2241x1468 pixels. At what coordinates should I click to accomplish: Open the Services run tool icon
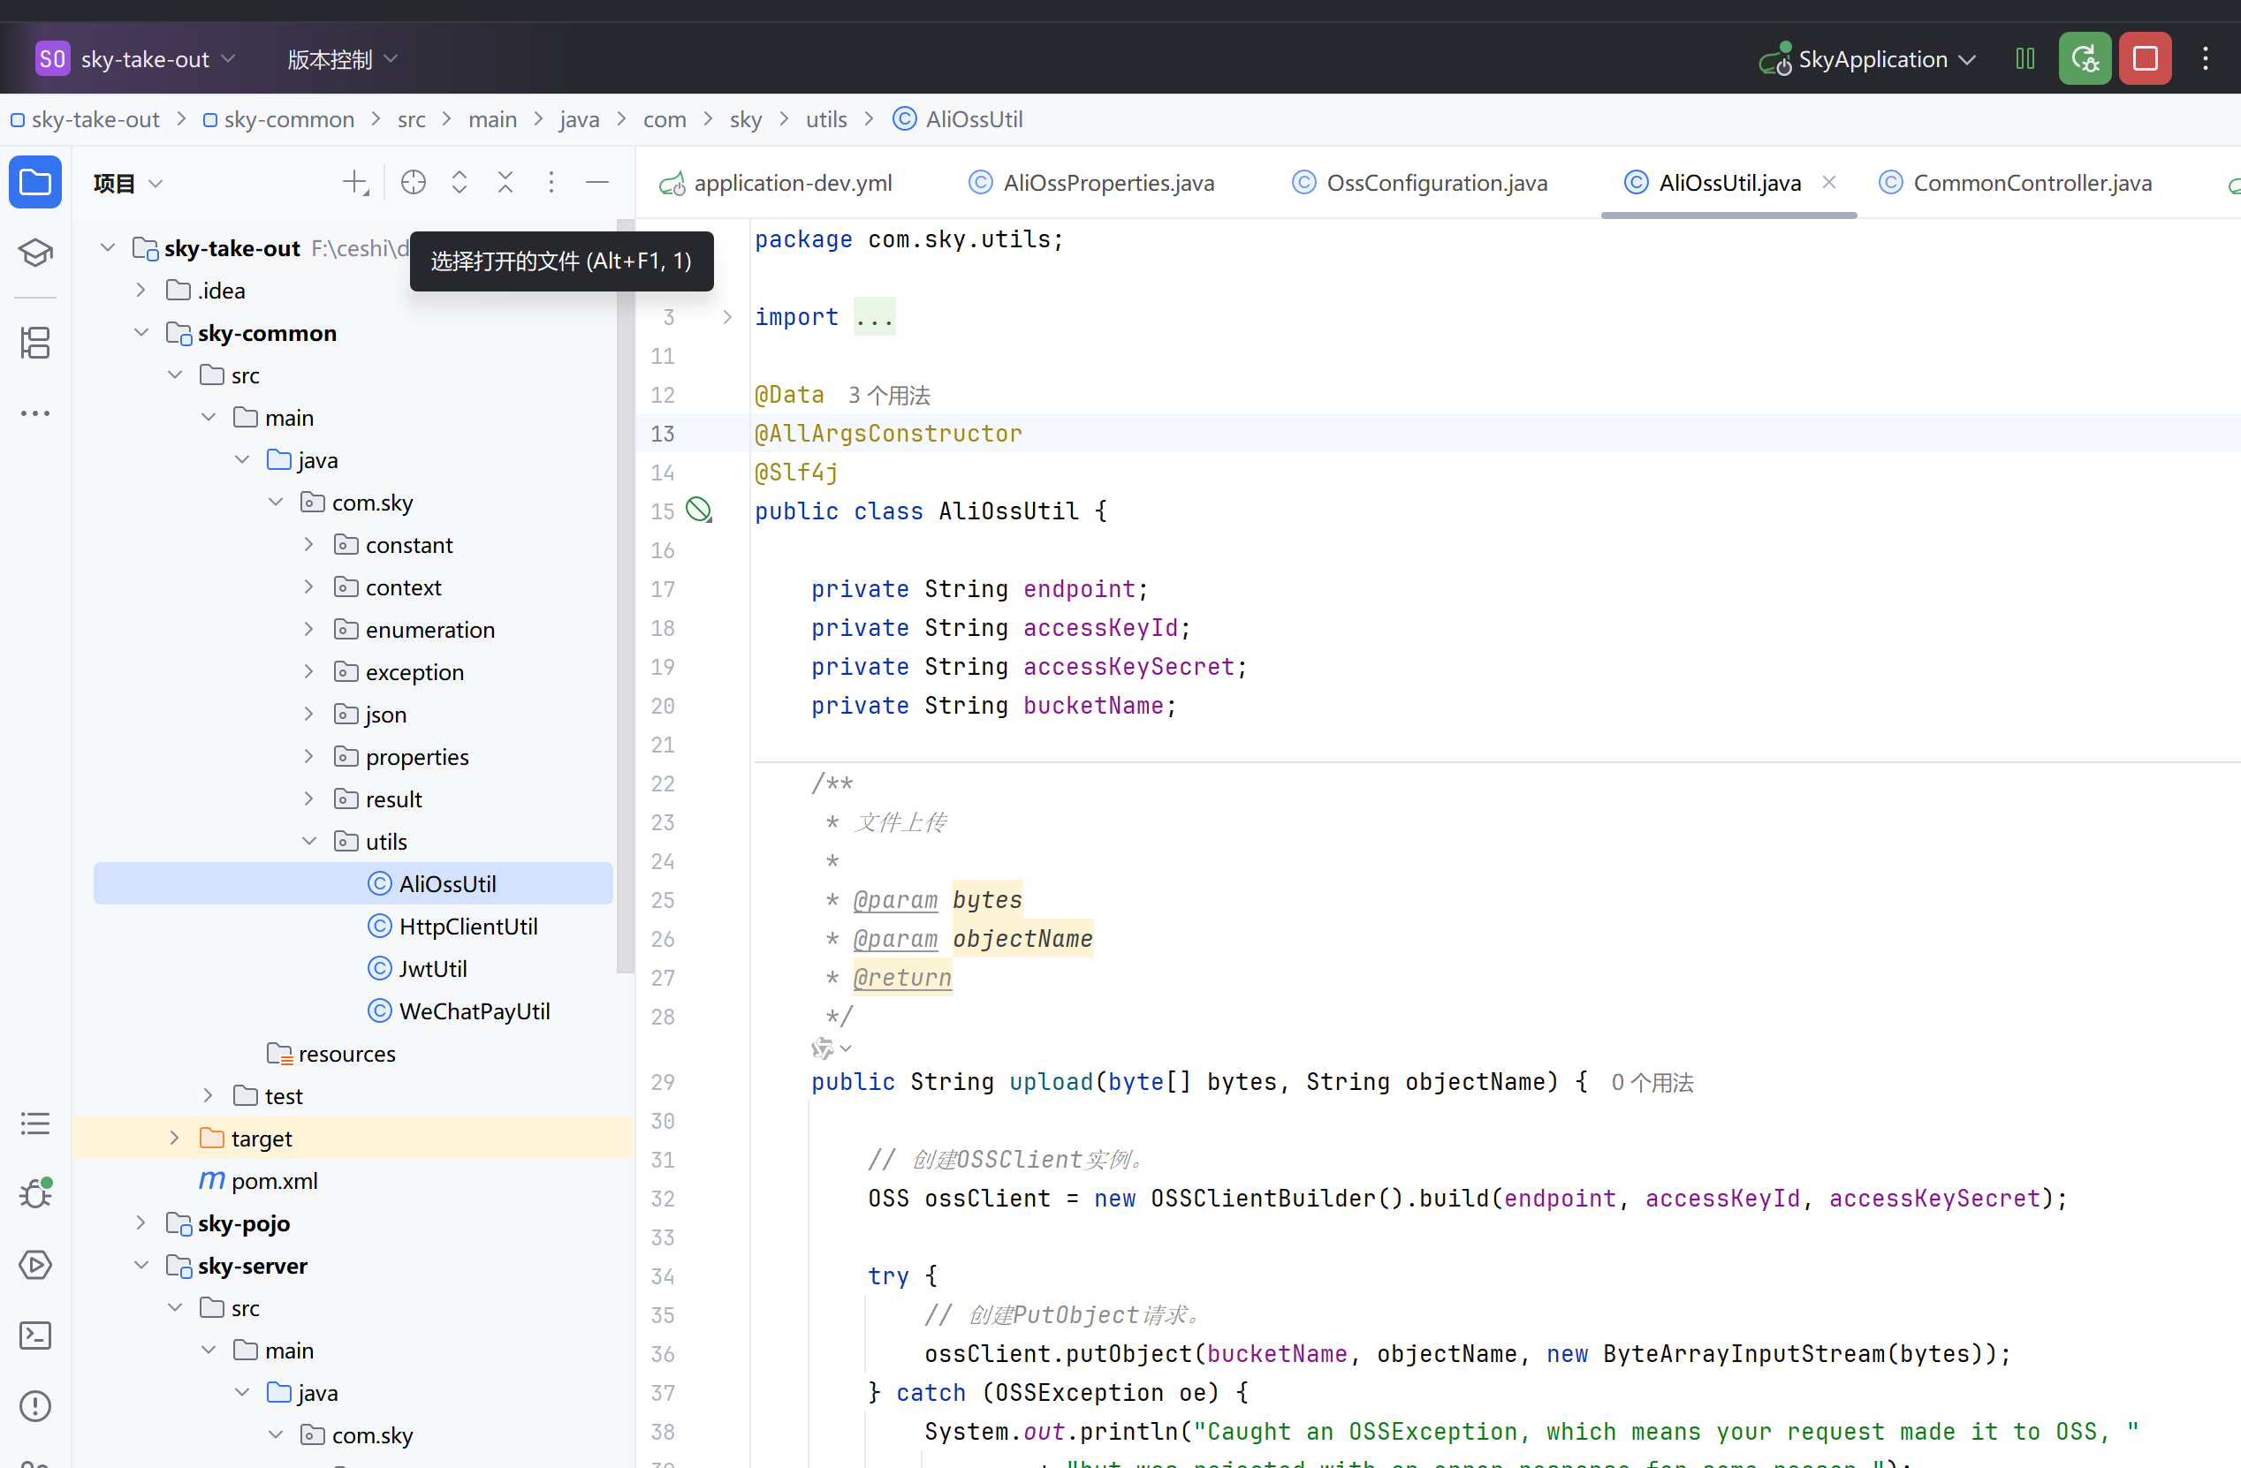pos(34,1264)
